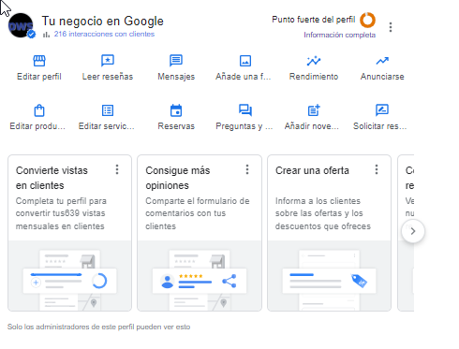Open the Reservas calendar icon
This screenshot has width=459, height=349.
(176, 110)
